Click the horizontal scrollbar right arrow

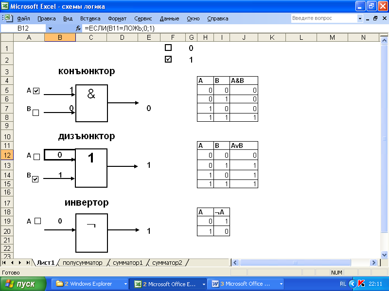point(373,262)
